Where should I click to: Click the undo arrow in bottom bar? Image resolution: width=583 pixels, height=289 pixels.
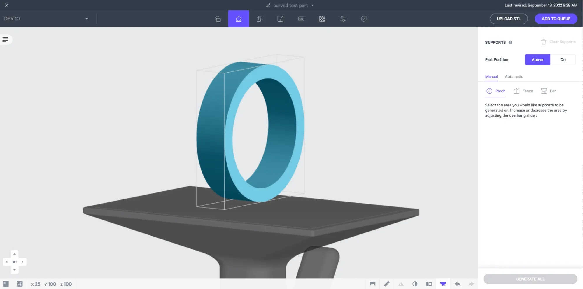(457, 284)
